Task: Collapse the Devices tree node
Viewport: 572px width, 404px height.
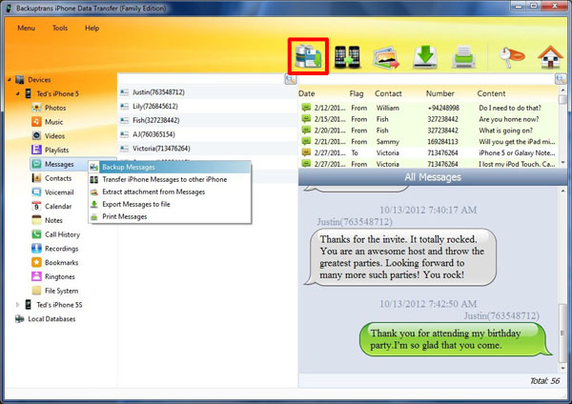Action: pos(10,79)
